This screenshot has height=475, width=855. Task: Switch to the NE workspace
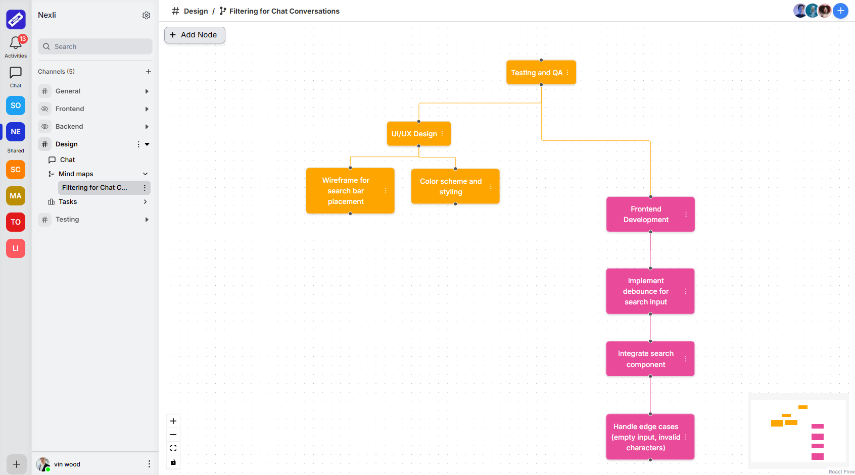tap(16, 132)
